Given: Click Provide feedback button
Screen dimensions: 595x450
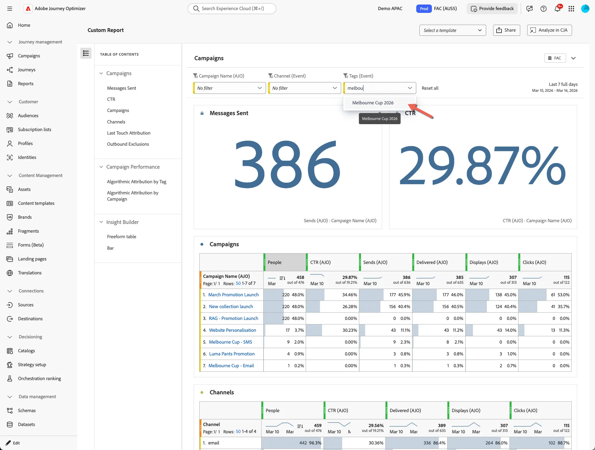Looking at the screenshot, I should point(492,9).
